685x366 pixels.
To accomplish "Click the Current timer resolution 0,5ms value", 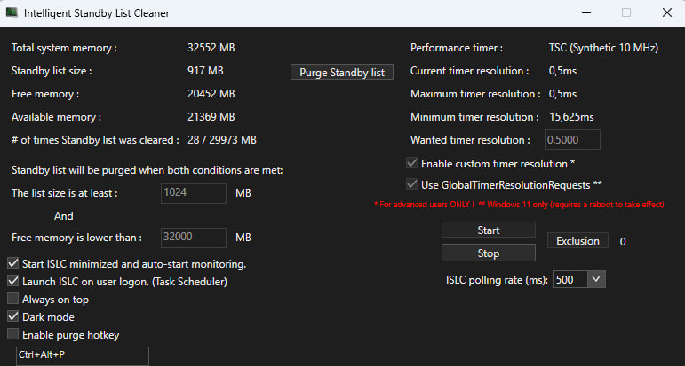I will pyautogui.click(x=562, y=71).
